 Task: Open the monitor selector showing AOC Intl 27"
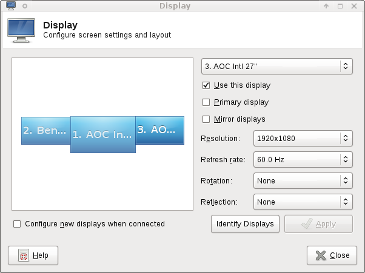click(276, 66)
